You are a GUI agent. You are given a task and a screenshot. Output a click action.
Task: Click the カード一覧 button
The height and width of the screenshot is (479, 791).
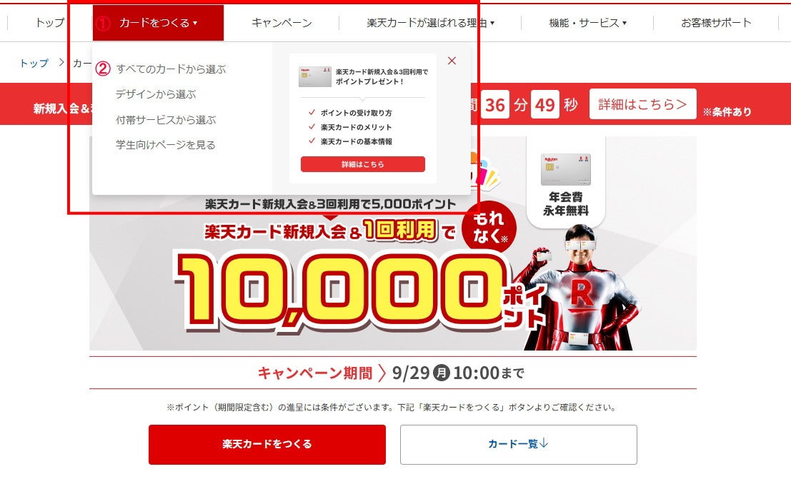click(x=519, y=444)
